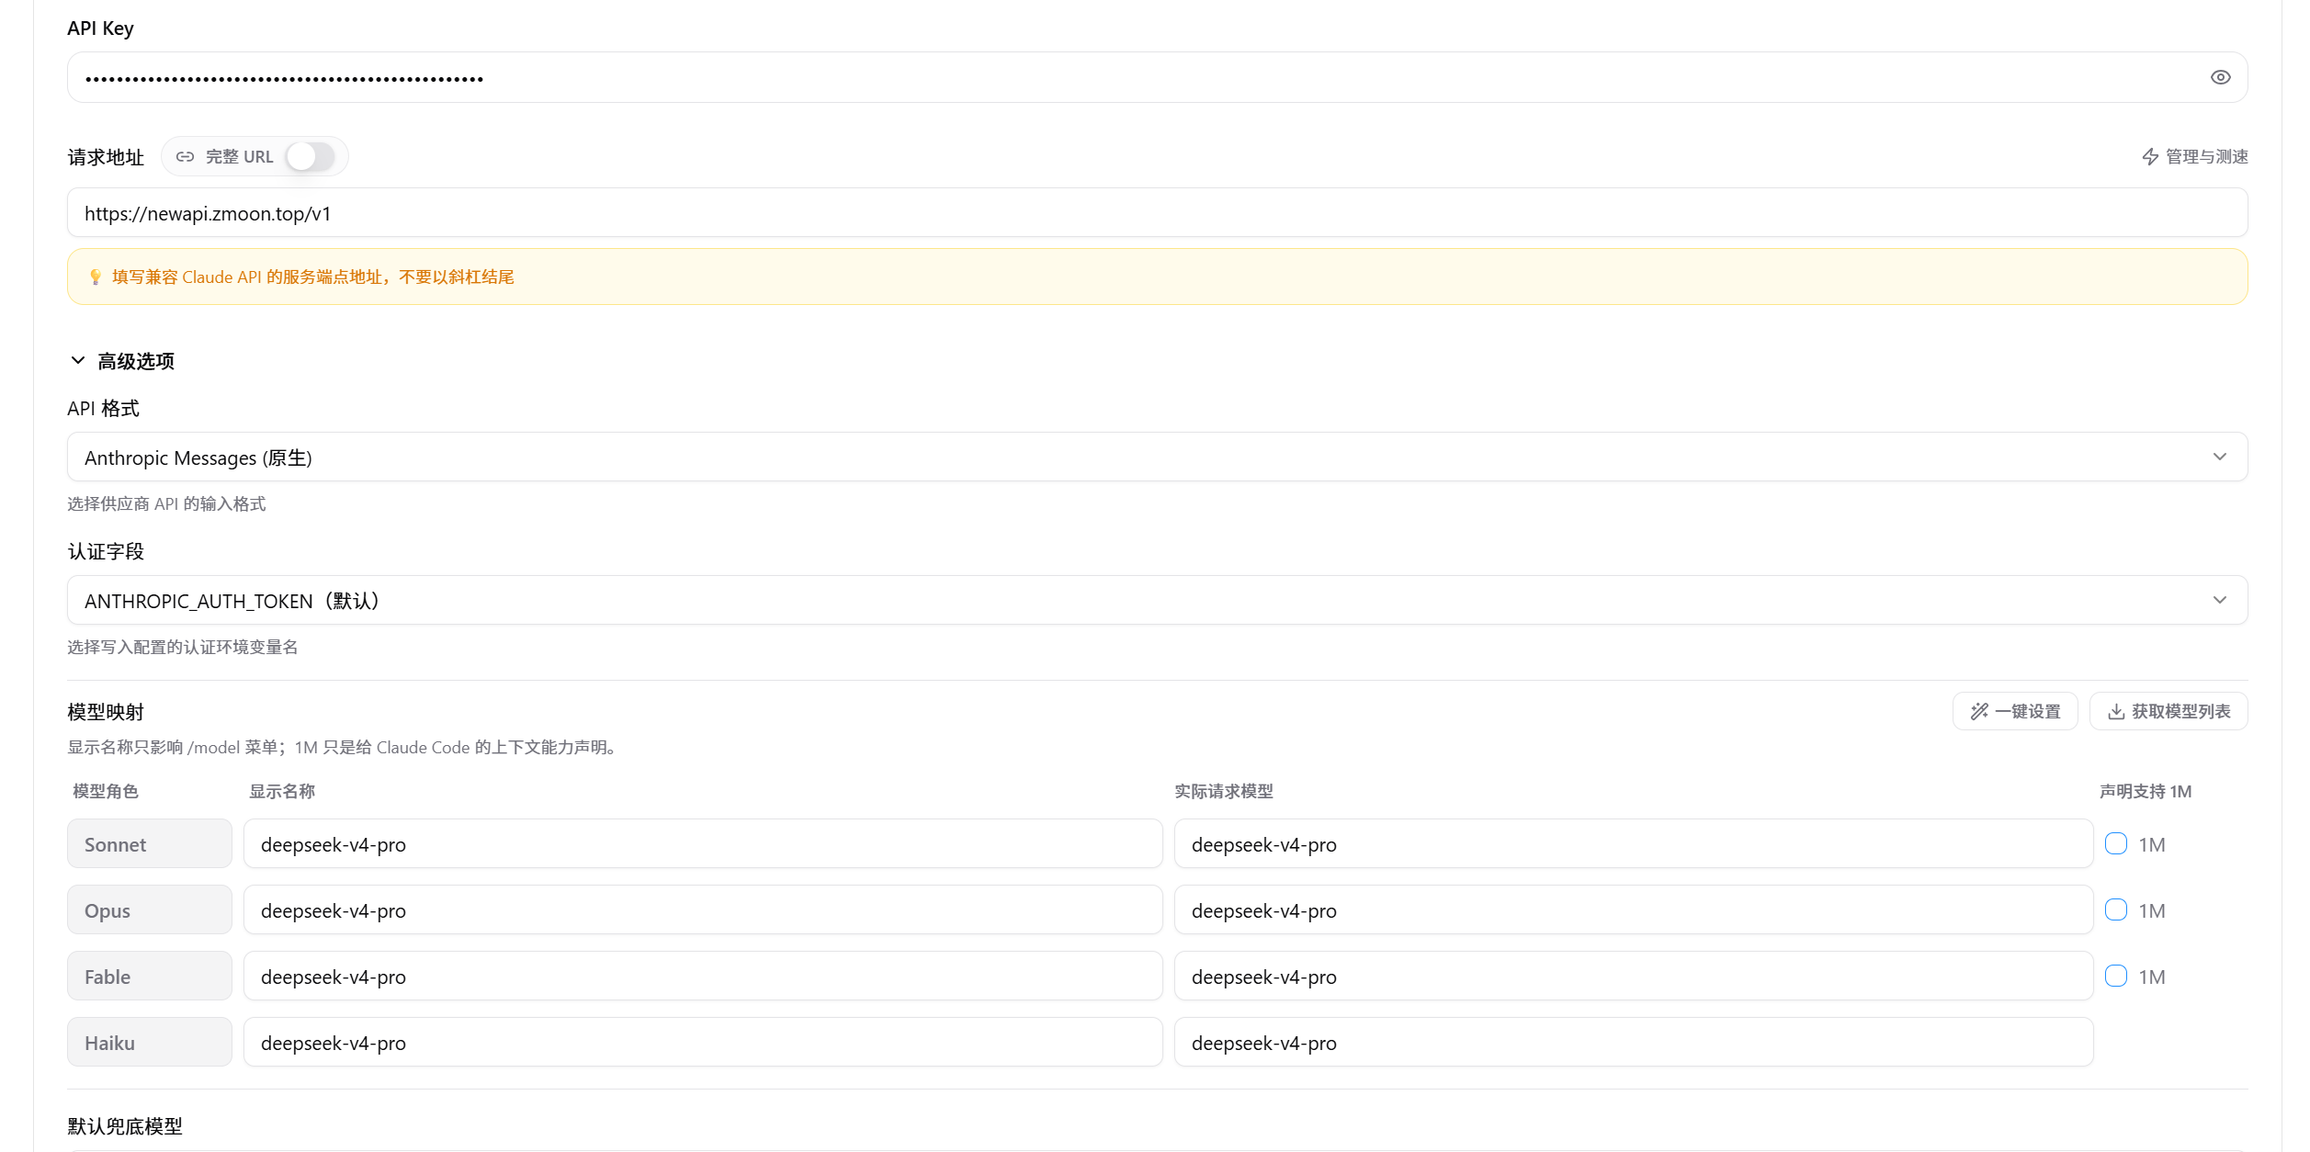Toggle the 完整 URL switch
2310x1152 pixels.
[310, 156]
